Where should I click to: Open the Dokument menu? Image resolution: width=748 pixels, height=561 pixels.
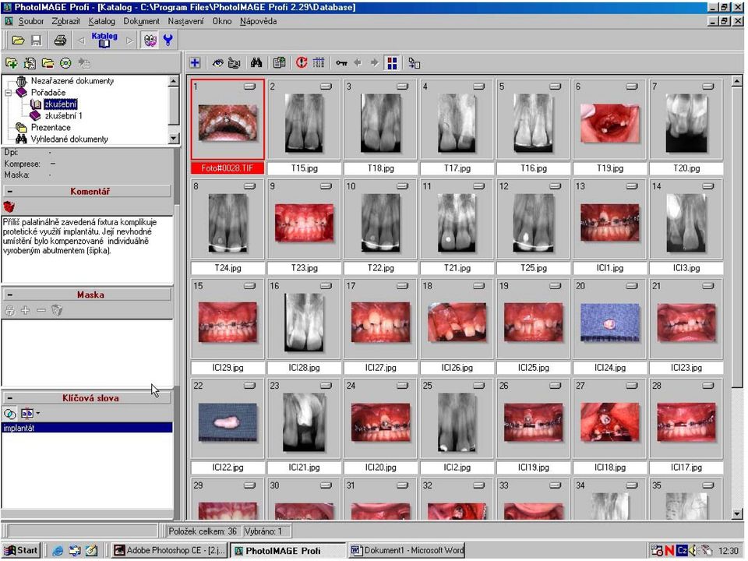click(x=141, y=22)
